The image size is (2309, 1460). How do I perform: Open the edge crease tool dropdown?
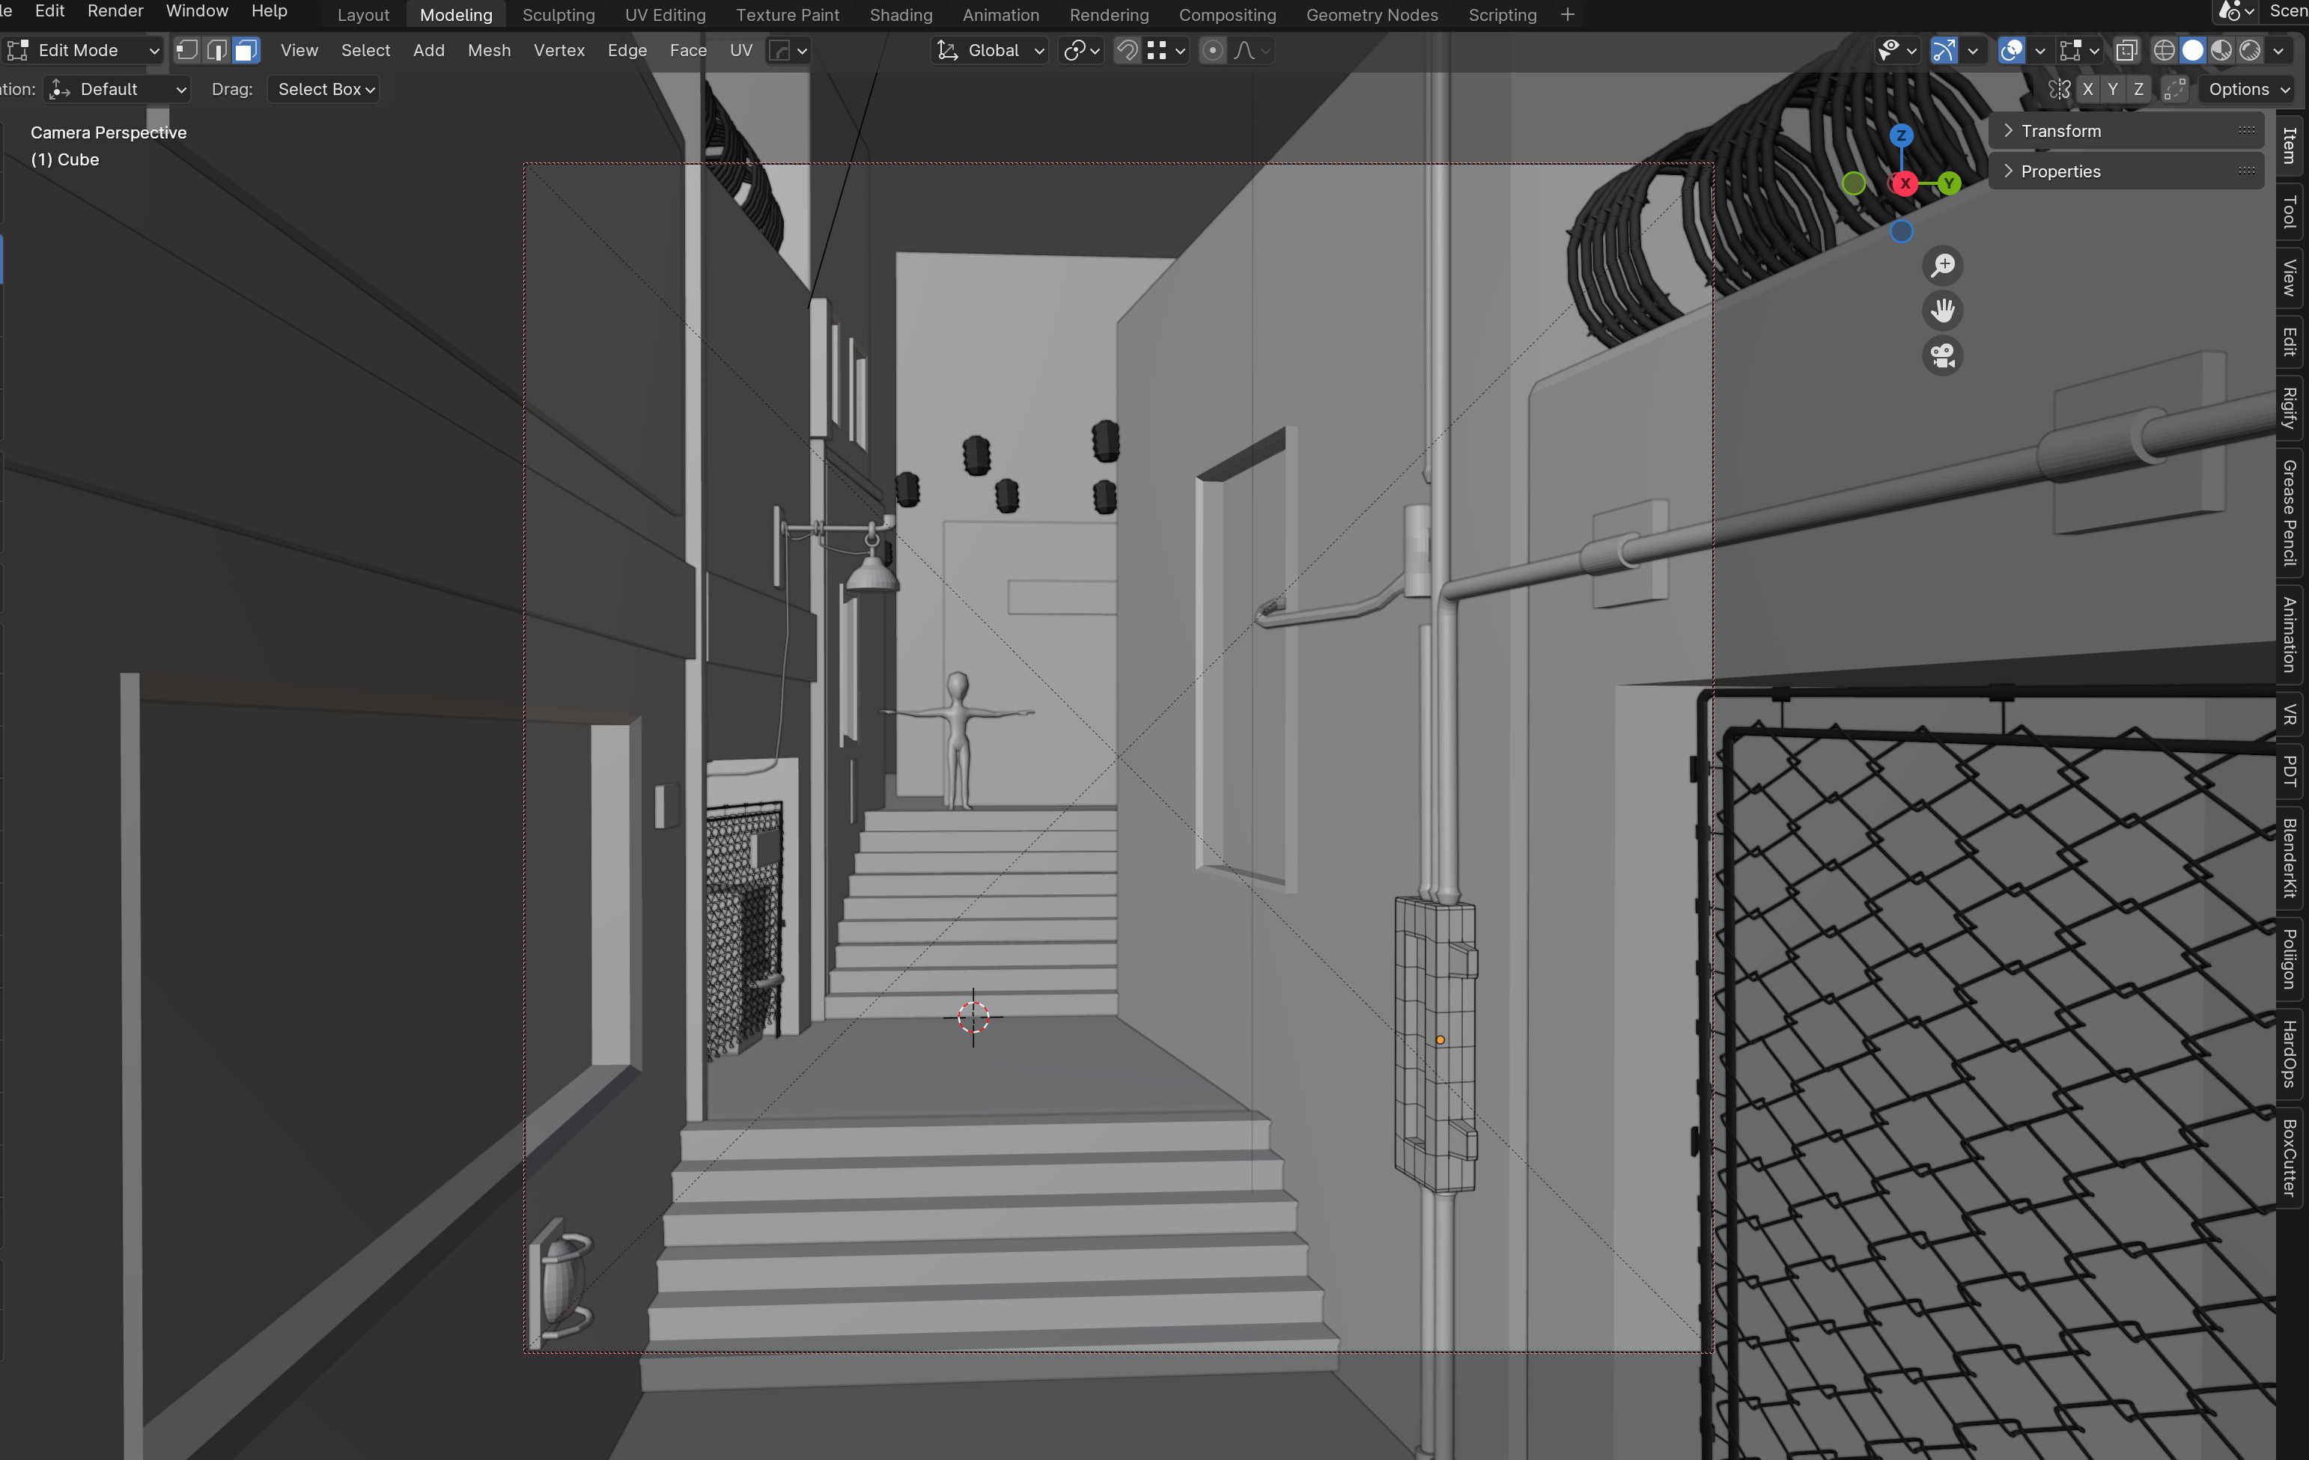pos(790,50)
